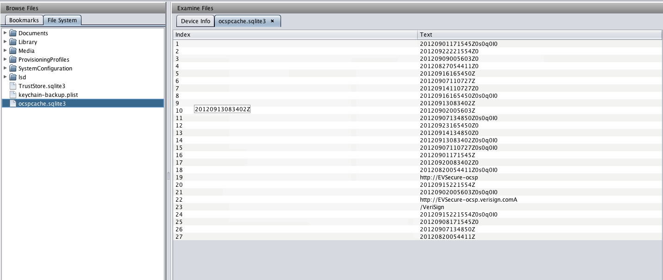Click the Library folder icon
The width and height of the screenshot is (663, 280).
pyautogui.click(x=13, y=42)
